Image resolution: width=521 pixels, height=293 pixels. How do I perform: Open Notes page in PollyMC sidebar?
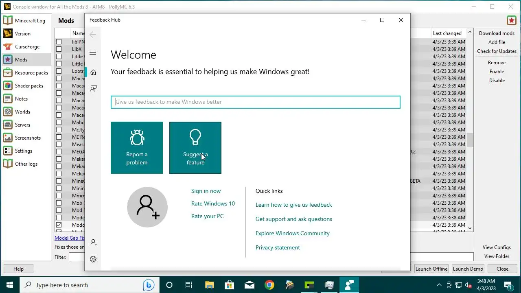pyautogui.click(x=27, y=98)
